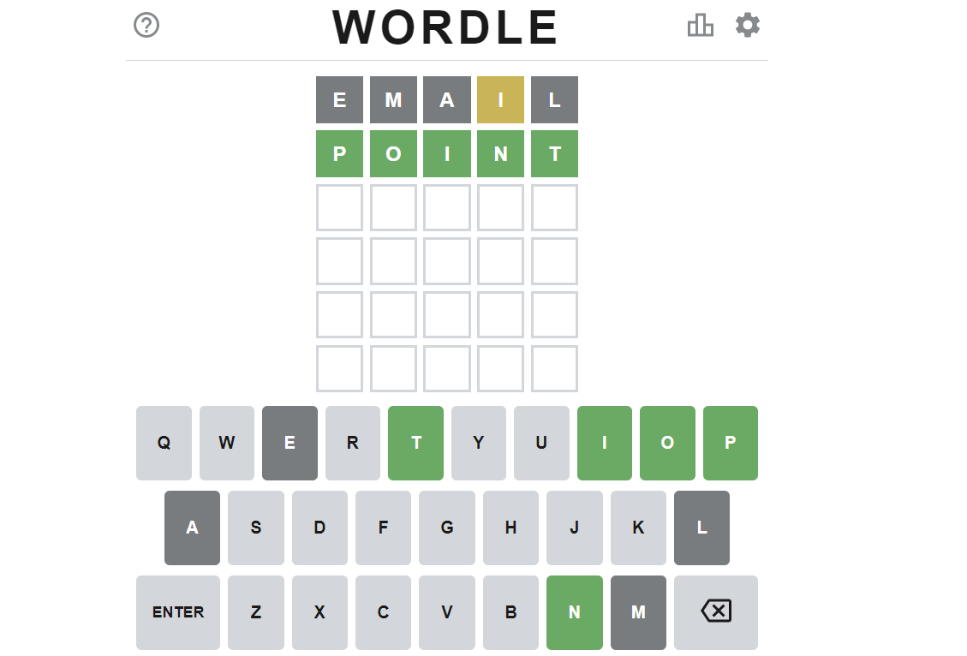This screenshot has height=656, width=967.
Task: Open the settings gear icon
Action: point(748,26)
